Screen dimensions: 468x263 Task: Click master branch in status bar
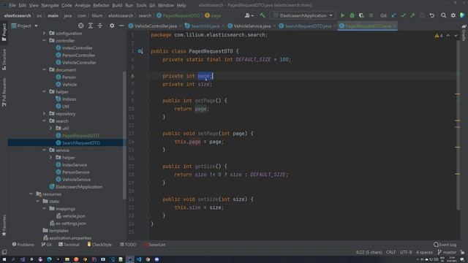tap(447, 252)
